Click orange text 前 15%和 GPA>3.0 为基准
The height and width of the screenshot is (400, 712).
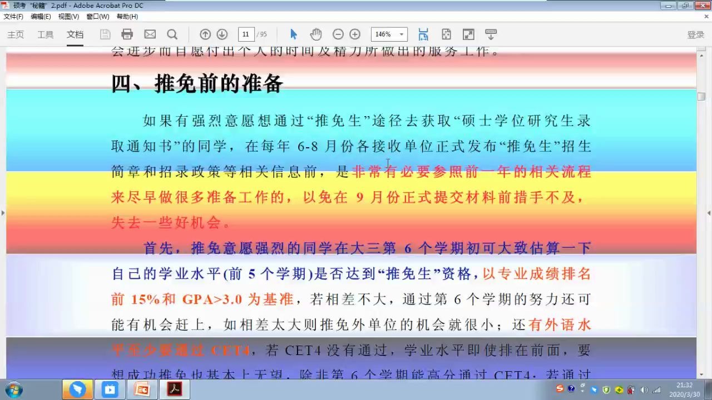[x=202, y=299]
